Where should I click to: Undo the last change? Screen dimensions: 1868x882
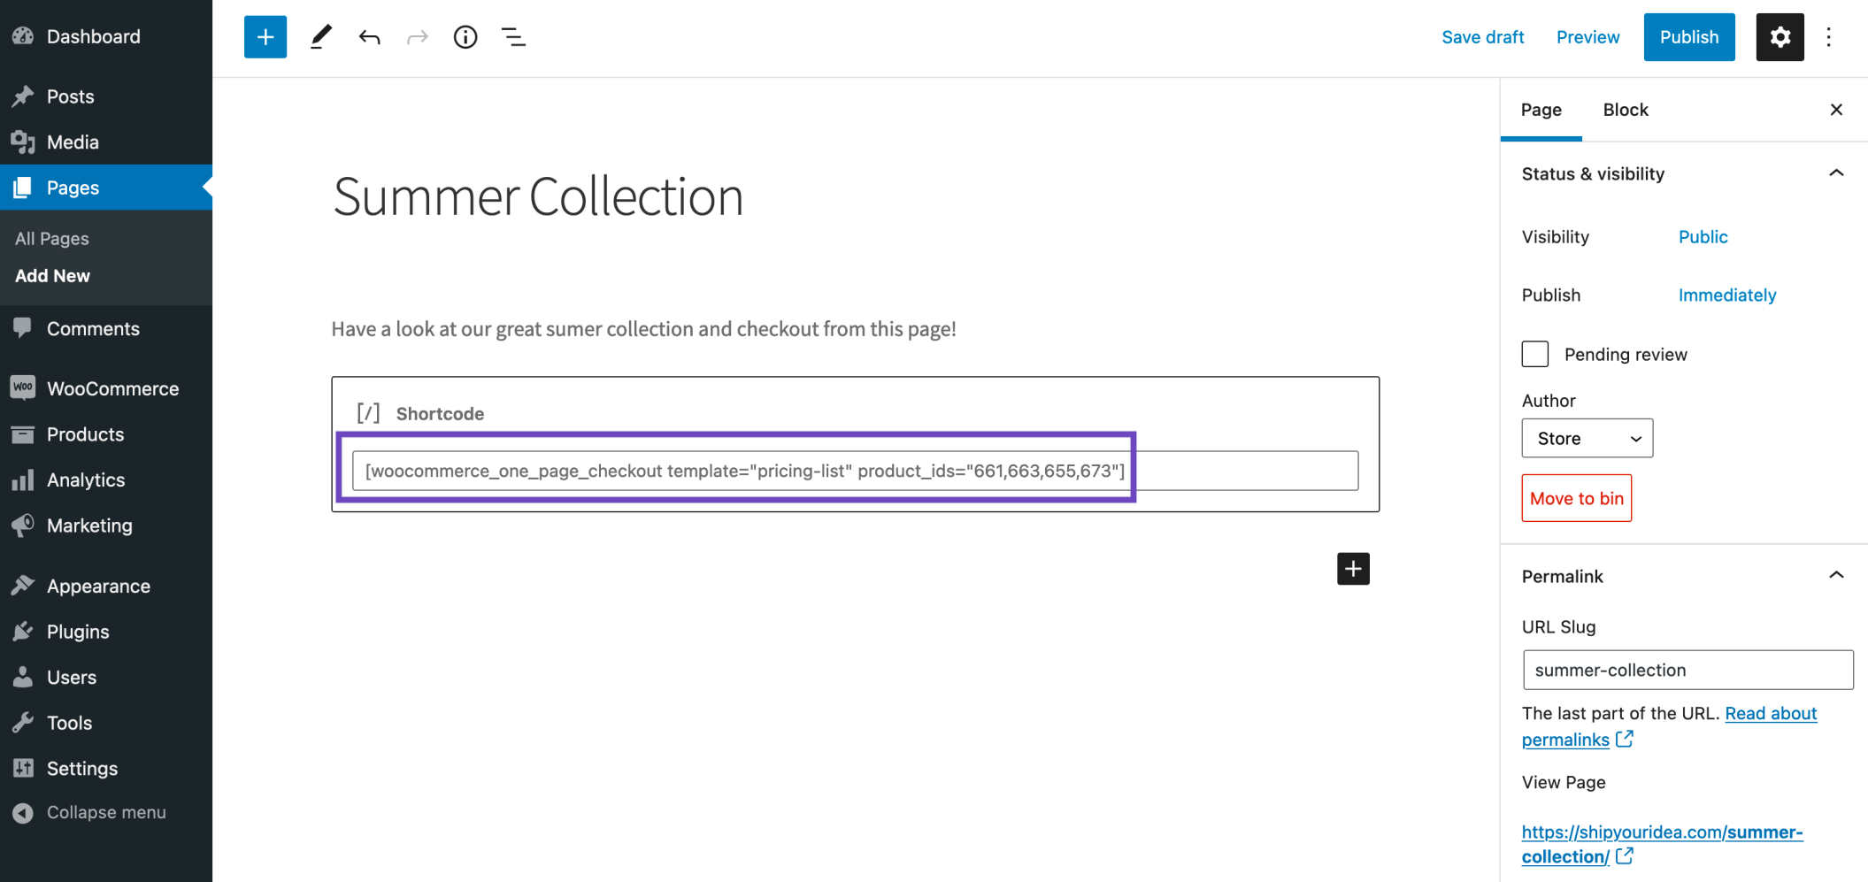[369, 37]
